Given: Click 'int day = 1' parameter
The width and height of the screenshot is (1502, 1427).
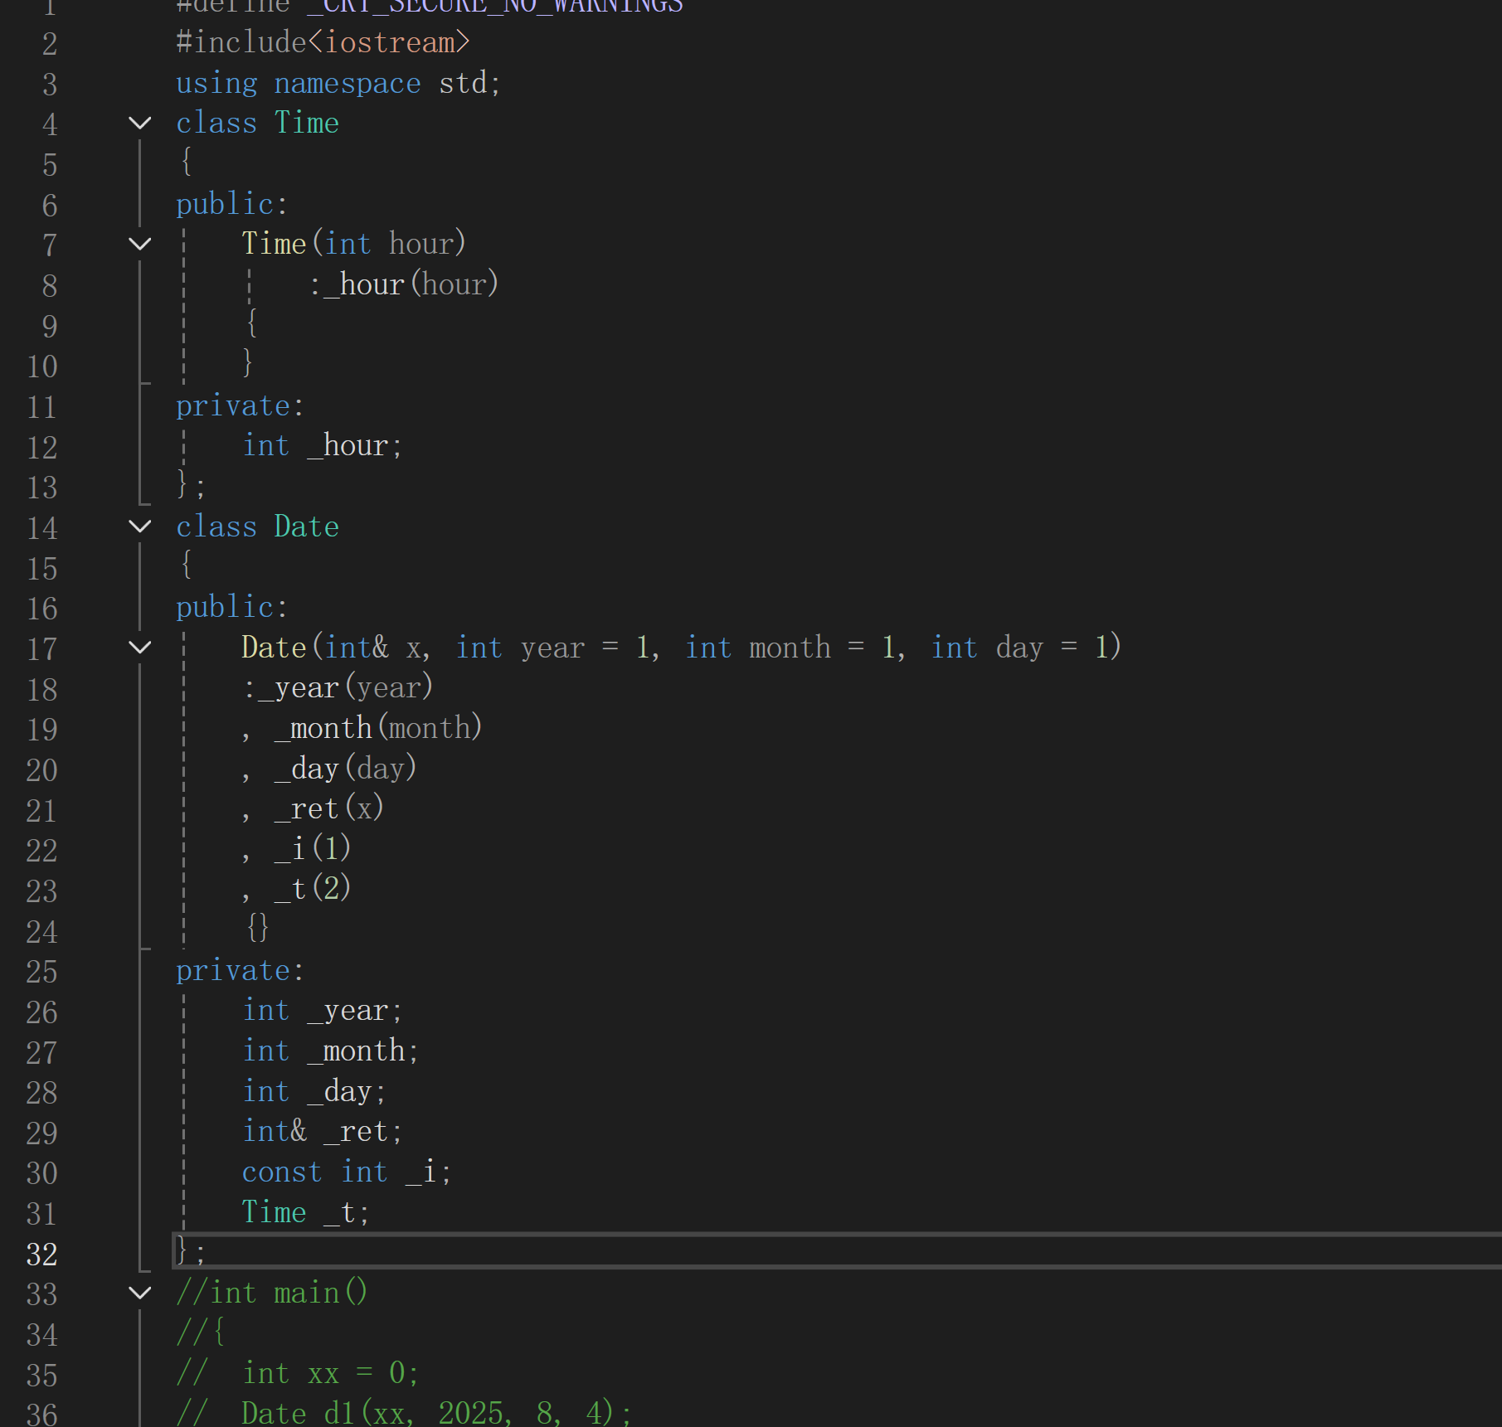Looking at the screenshot, I should [1020, 648].
